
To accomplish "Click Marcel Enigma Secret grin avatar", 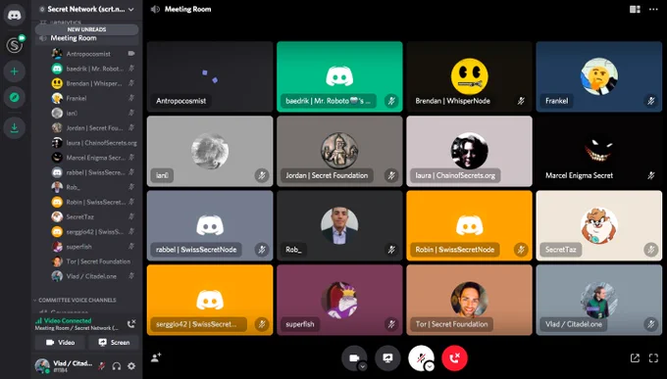I will pyautogui.click(x=599, y=151).
